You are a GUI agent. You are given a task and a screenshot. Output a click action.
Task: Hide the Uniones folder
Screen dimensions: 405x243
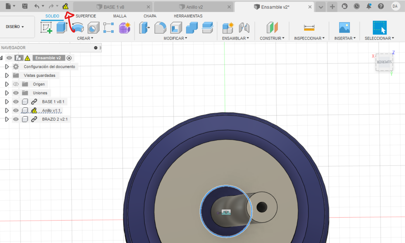(x=16, y=93)
